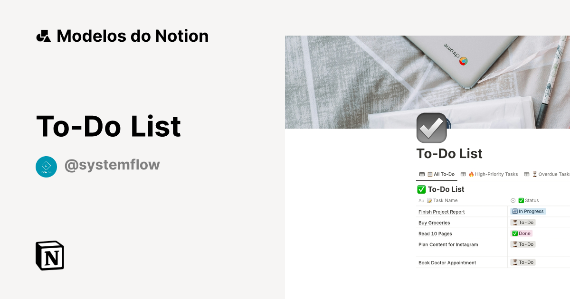Select the In Progress status tag
The image size is (570, 299).
[528, 211]
